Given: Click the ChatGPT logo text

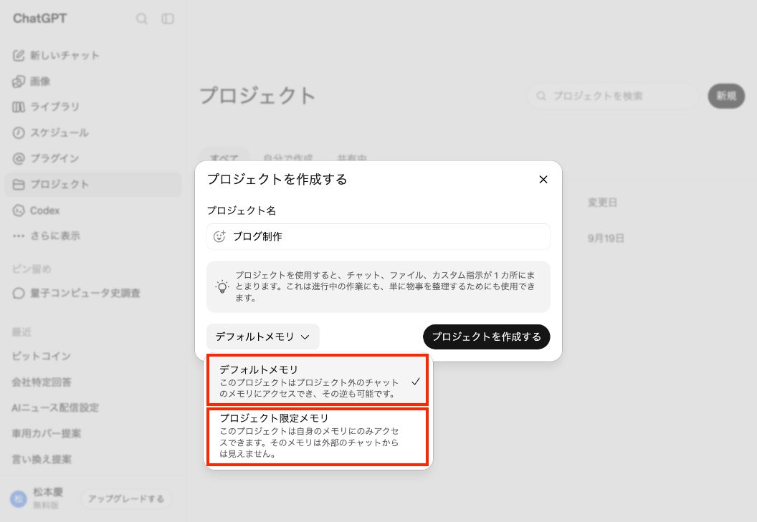Looking at the screenshot, I should [x=40, y=19].
